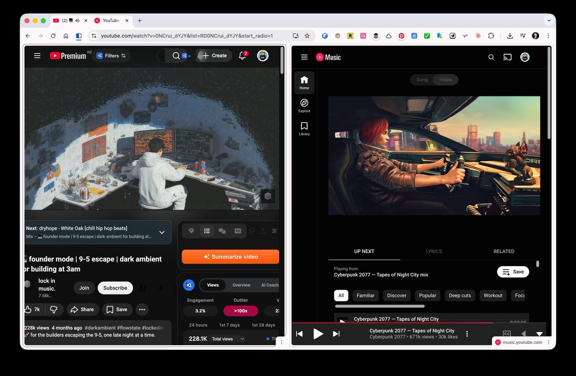
Task: Join the lock in music channel
Action: pos(84,288)
